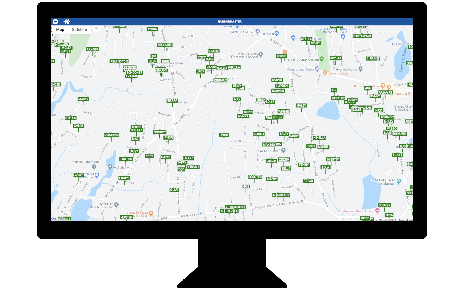
Task: Switch to Satellite view
Action: tap(79, 30)
